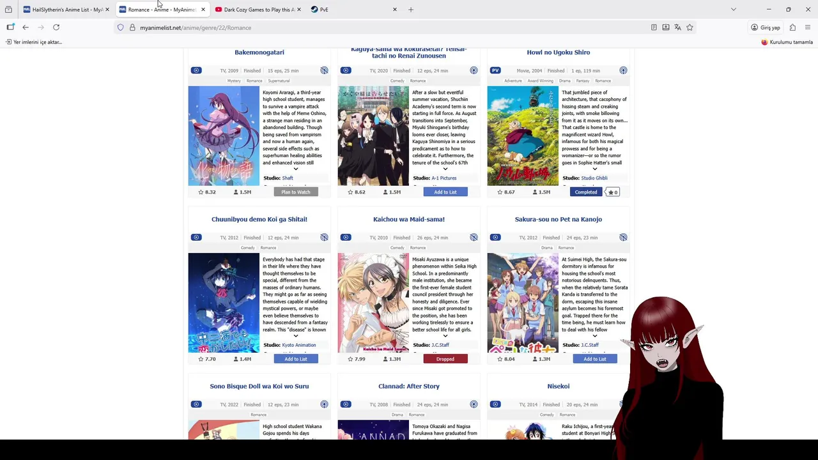Expand the Chuunibyou synopsis arrow
Screen dimensions: 818x460
295,336
